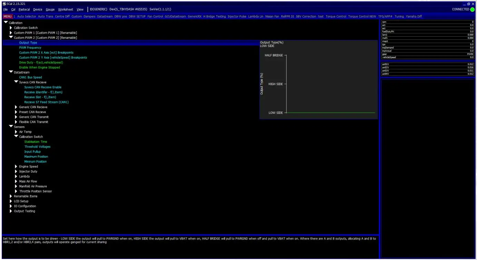Image resolution: width=477 pixels, height=260 pixels.
Task: Select the Tuning worksheet tab
Action: (399, 16)
